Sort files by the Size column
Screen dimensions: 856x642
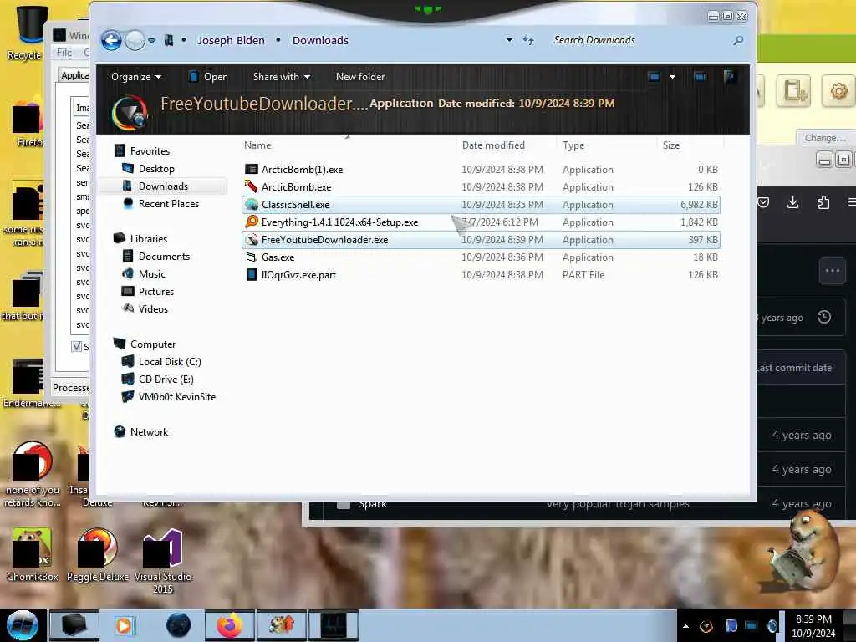click(x=690, y=145)
